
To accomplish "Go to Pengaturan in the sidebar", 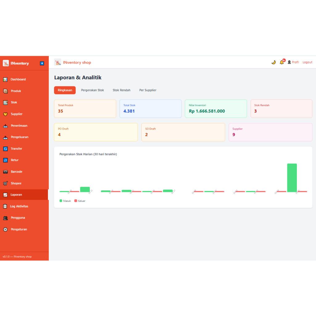I will coord(24,229).
